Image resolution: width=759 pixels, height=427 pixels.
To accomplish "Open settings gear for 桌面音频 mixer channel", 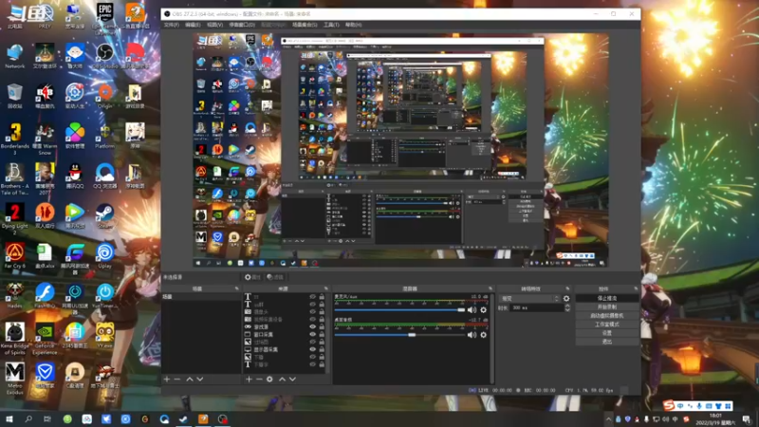I will pos(483,335).
